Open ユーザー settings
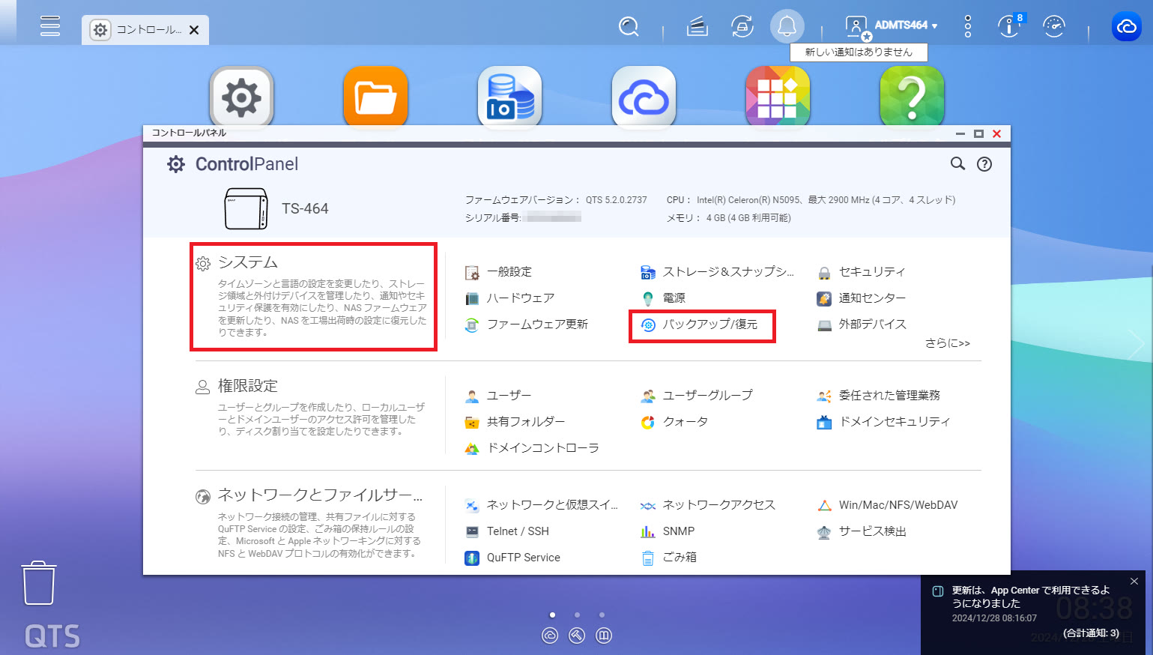 (499, 396)
